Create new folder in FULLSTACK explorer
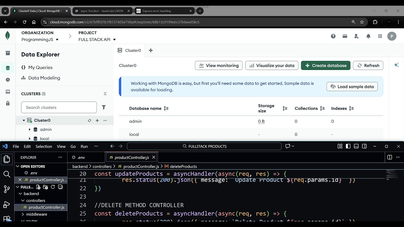This screenshot has width=404, height=227. coord(45,187)
